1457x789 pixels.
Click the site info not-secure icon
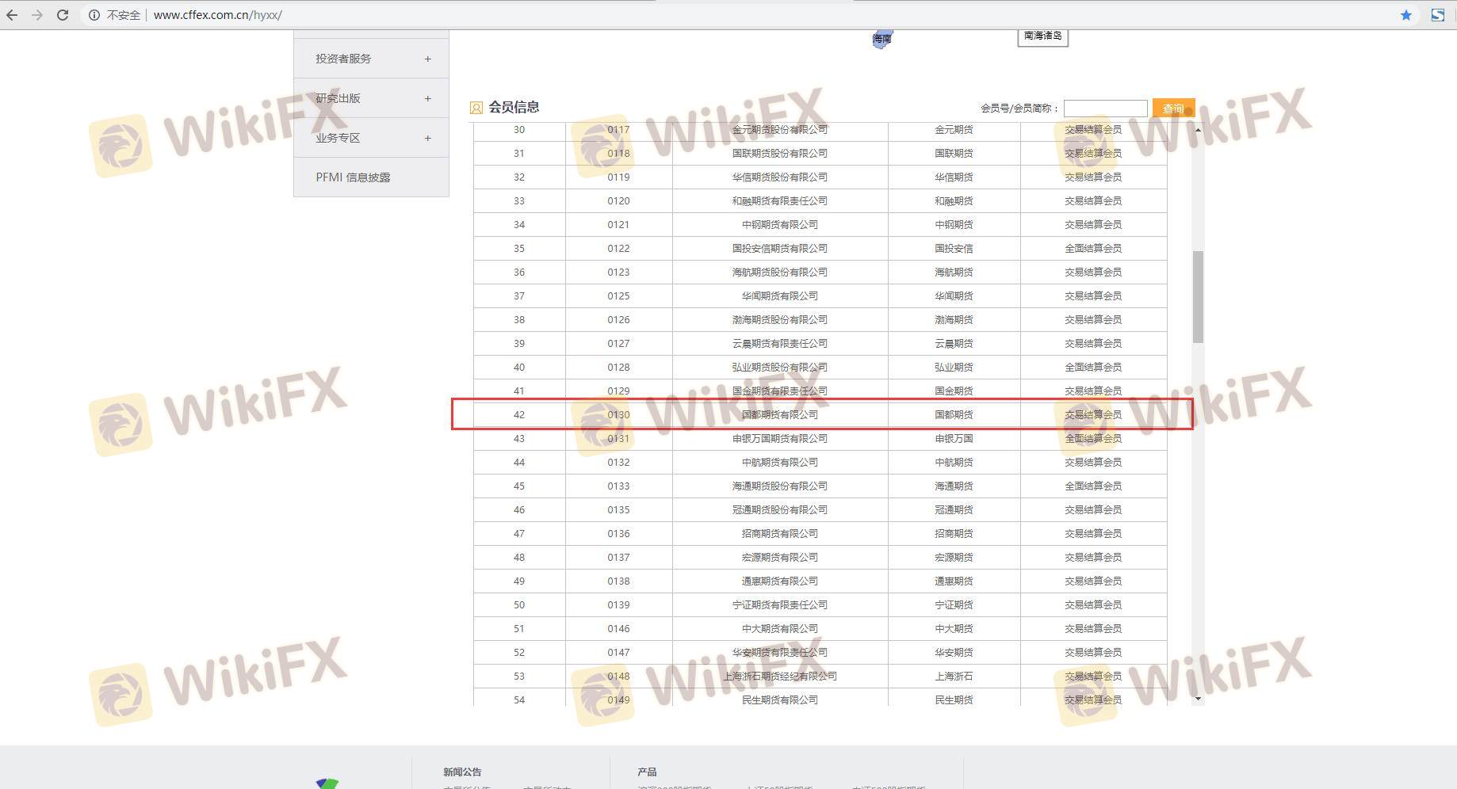94,15
